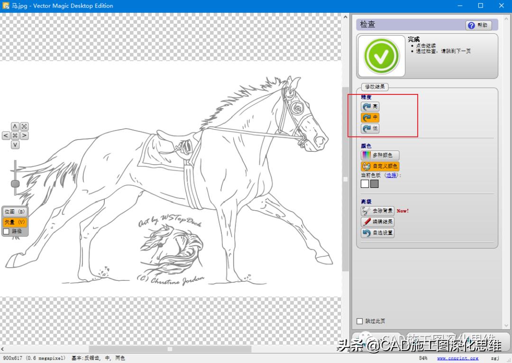
Task: Click the pan right arrow button
Action: pyautogui.click(x=24, y=136)
